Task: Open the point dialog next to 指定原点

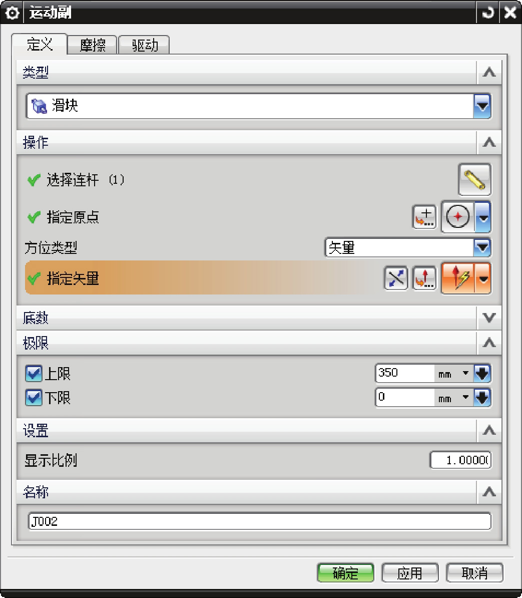Action: coord(424,217)
